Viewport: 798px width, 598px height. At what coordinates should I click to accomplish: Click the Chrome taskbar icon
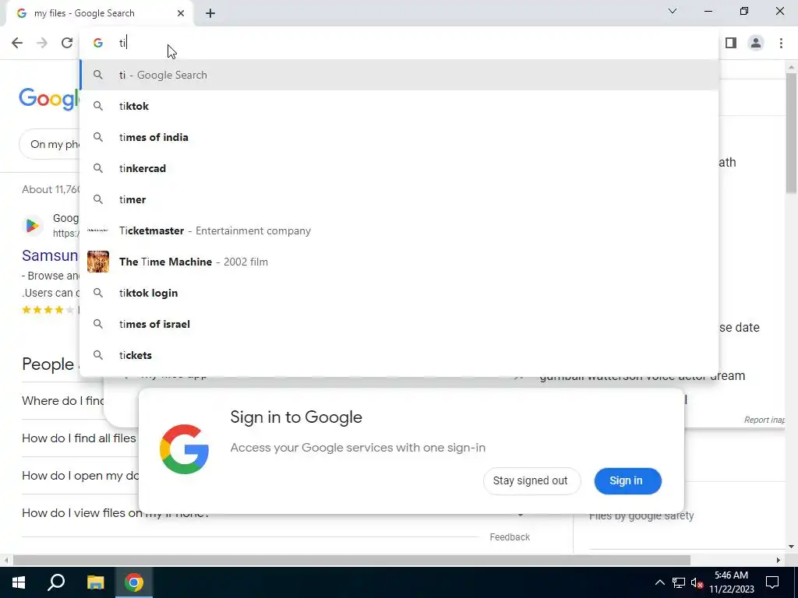coord(134,582)
